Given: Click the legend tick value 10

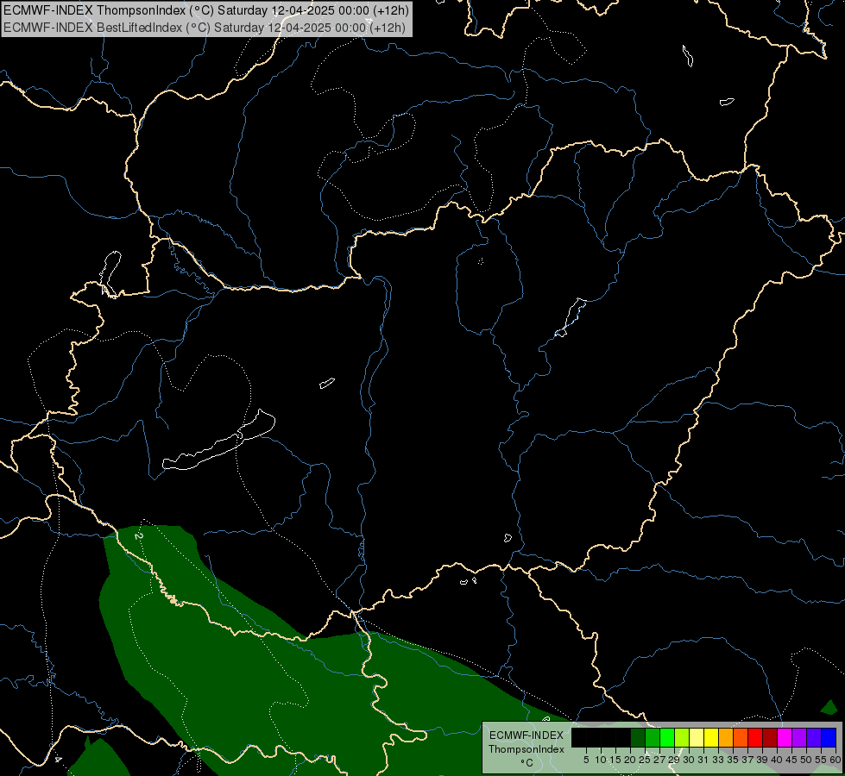Looking at the screenshot, I should (x=601, y=760).
